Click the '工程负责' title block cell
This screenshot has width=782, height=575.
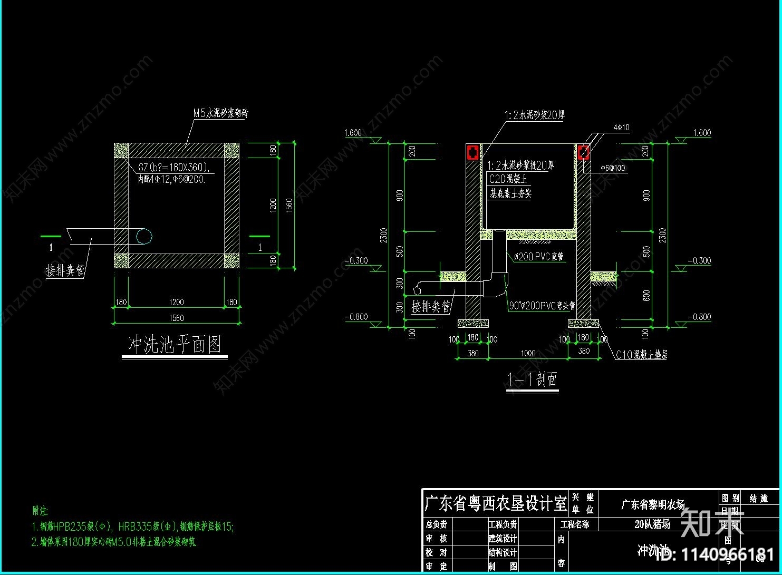pyautogui.click(x=503, y=524)
